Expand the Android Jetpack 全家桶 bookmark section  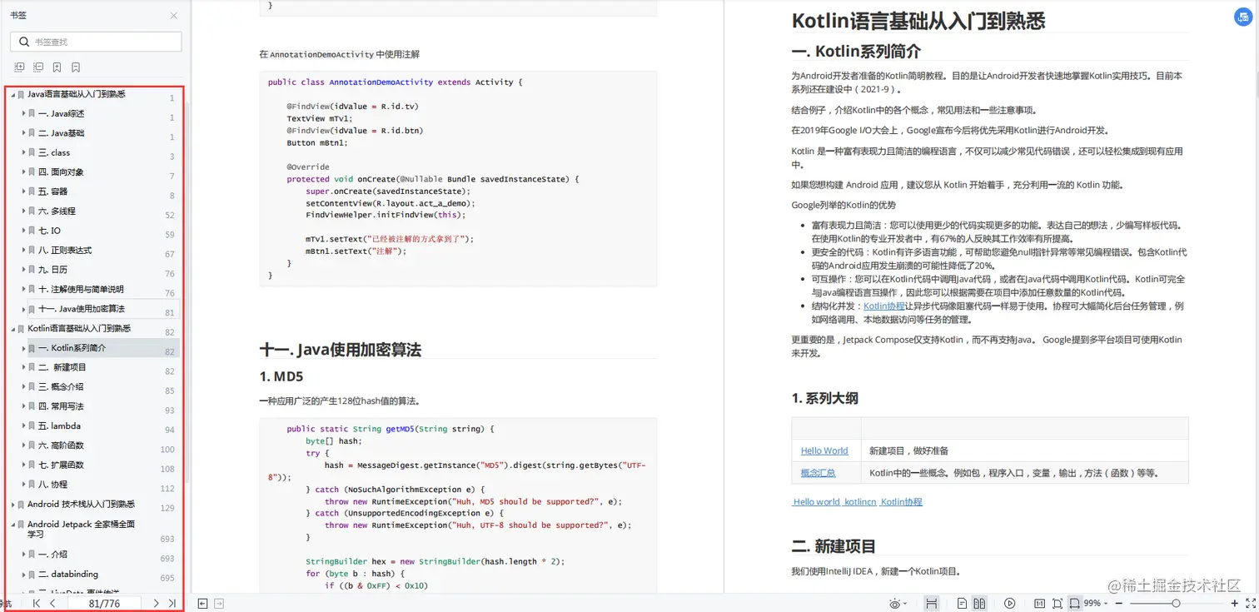[x=13, y=524]
